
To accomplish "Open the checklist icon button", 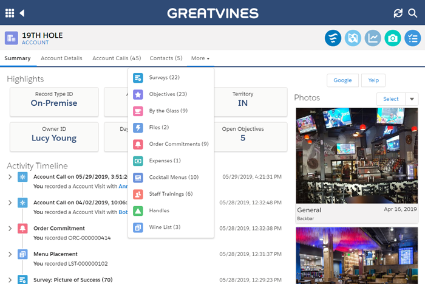I will (x=413, y=38).
